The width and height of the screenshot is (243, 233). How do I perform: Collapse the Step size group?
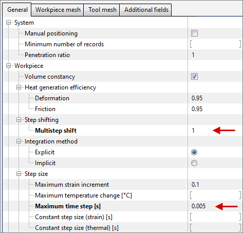tap(18, 174)
